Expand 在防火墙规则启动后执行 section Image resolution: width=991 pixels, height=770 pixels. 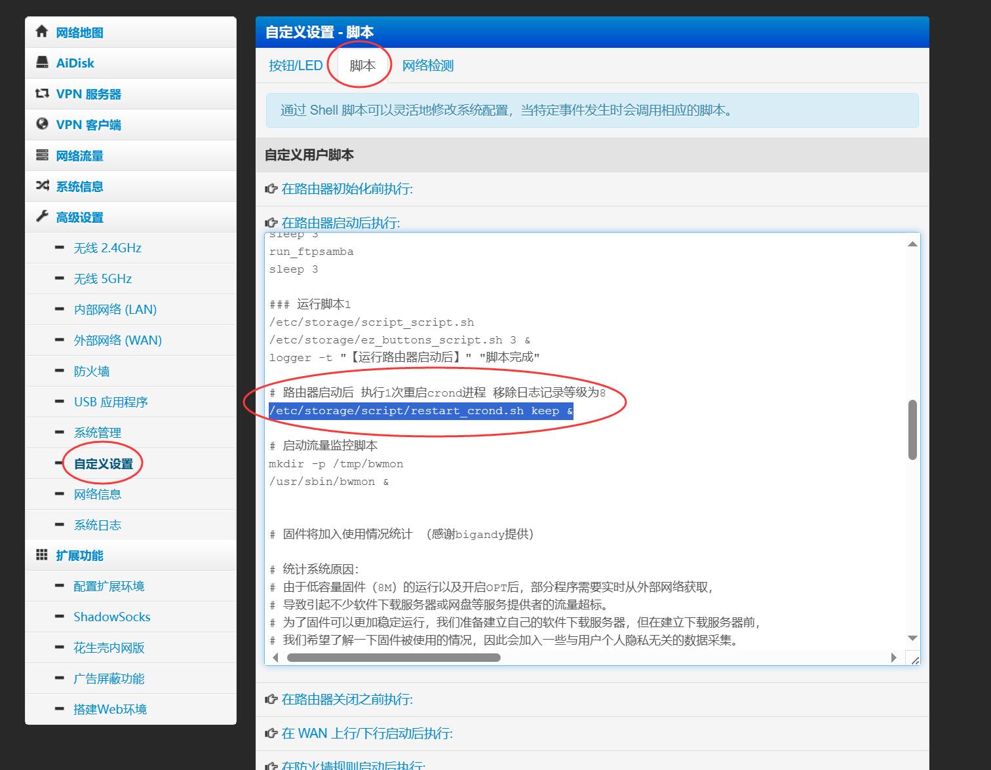click(x=354, y=765)
